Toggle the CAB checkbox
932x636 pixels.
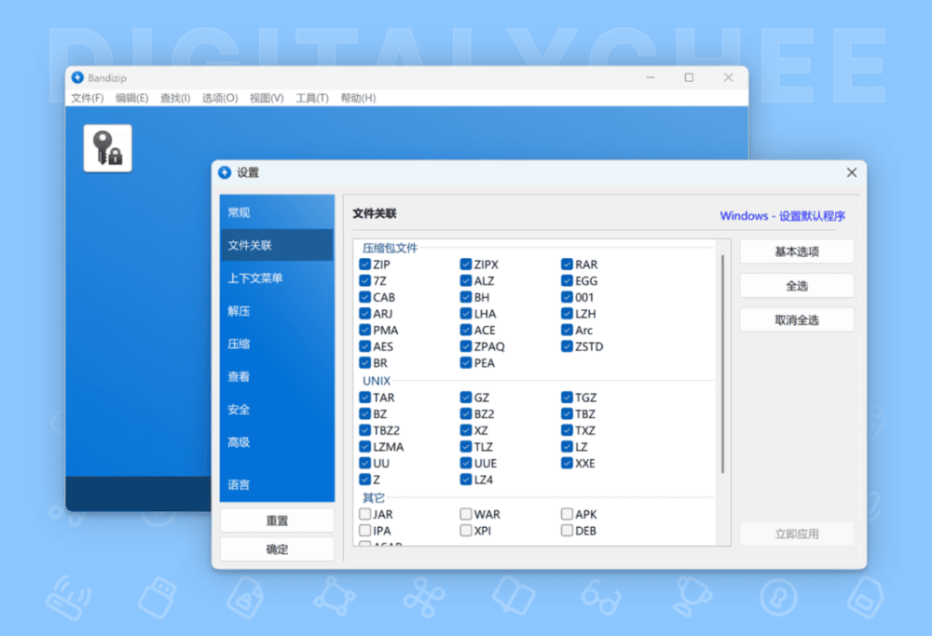pyautogui.click(x=365, y=297)
